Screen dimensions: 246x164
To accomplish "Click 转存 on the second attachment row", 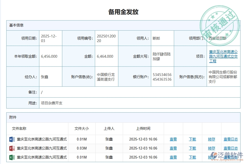I will tap(211, 148).
